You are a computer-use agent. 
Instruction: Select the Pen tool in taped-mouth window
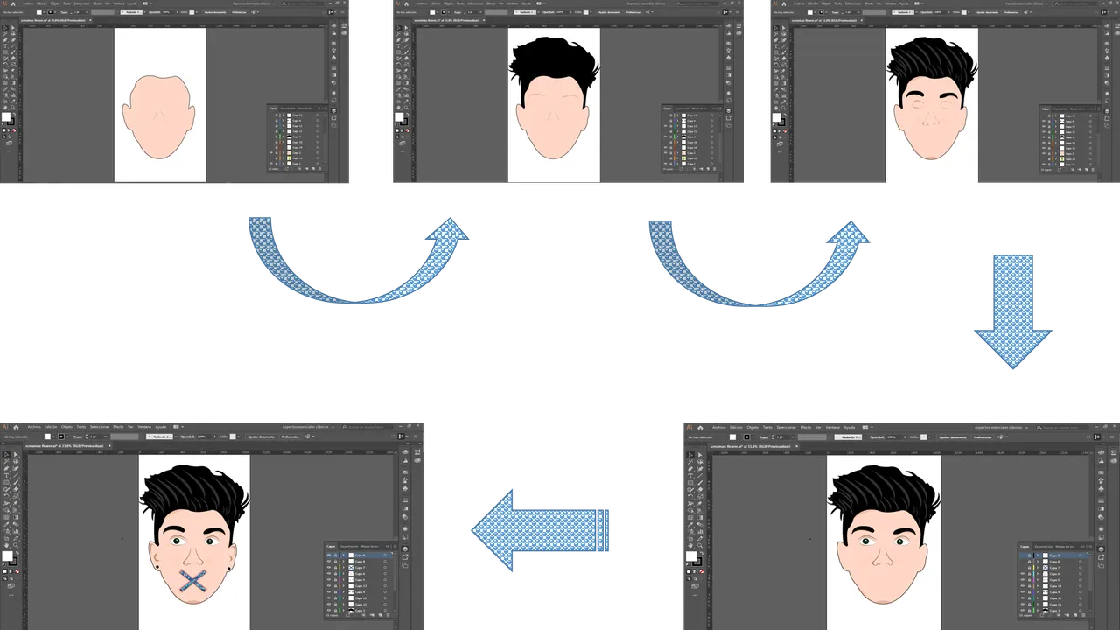coord(6,469)
